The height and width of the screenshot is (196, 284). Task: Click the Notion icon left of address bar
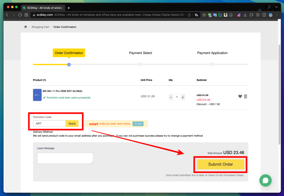pyautogui.click(x=26, y=15)
